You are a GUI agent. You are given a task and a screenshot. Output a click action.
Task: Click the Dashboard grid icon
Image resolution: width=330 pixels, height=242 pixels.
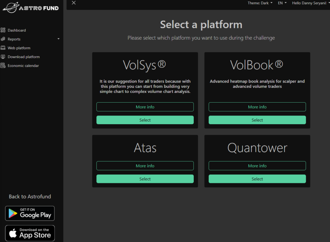point(3,30)
